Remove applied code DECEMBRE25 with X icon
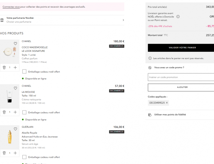This screenshot has width=214, height=164. (x=167, y=103)
